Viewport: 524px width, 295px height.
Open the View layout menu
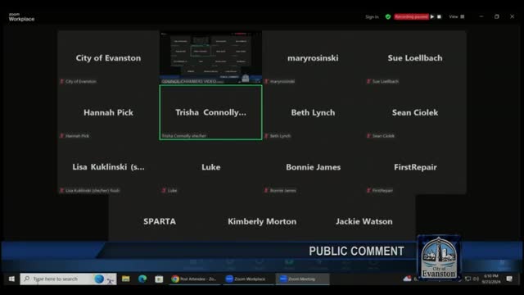pos(457,16)
